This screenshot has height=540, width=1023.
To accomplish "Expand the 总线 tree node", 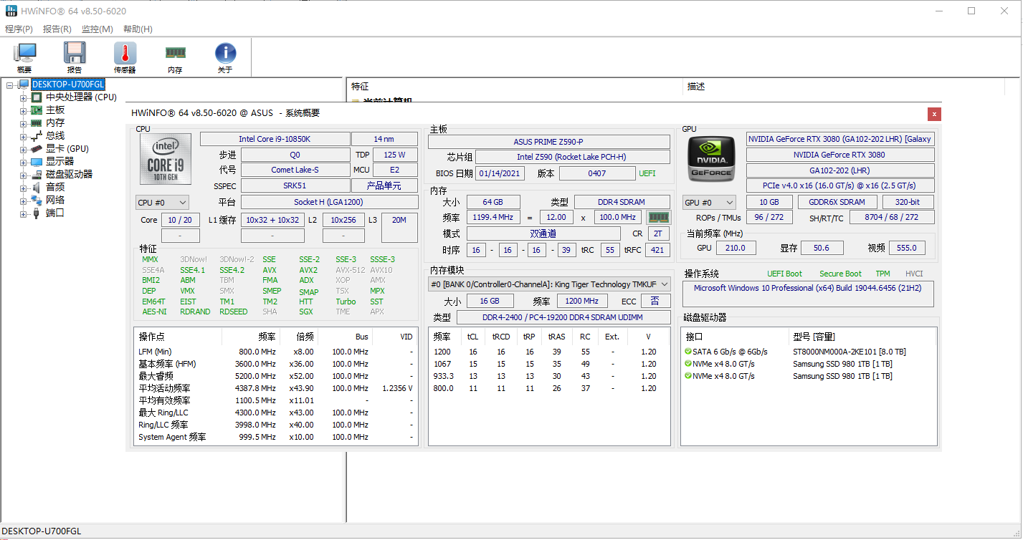I will pyautogui.click(x=23, y=136).
